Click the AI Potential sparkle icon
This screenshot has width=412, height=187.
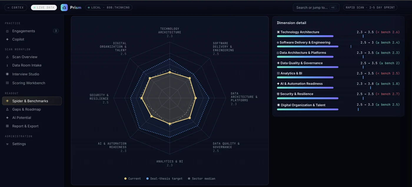7,118
